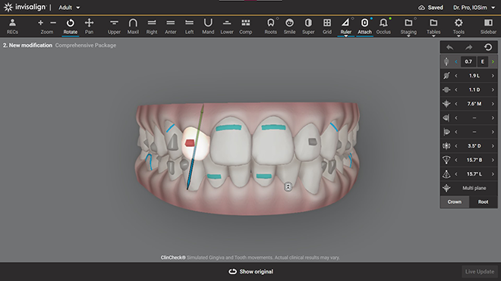The width and height of the screenshot is (501, 281).
Task: Increase the 1.9 L translation value
Action: coord(493,76)
